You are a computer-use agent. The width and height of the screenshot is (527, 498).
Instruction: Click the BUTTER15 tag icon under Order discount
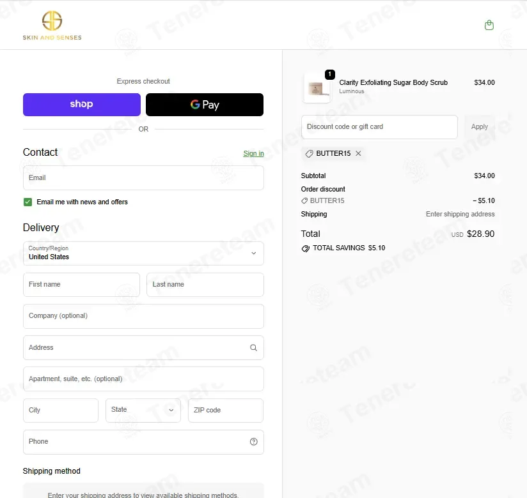(304, 200)
